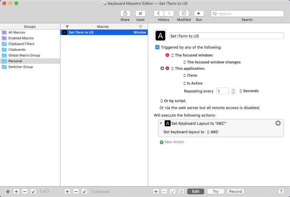Screen dimensions: 290x197
Task: Open the action gear menu
Action: pos(278,123)
